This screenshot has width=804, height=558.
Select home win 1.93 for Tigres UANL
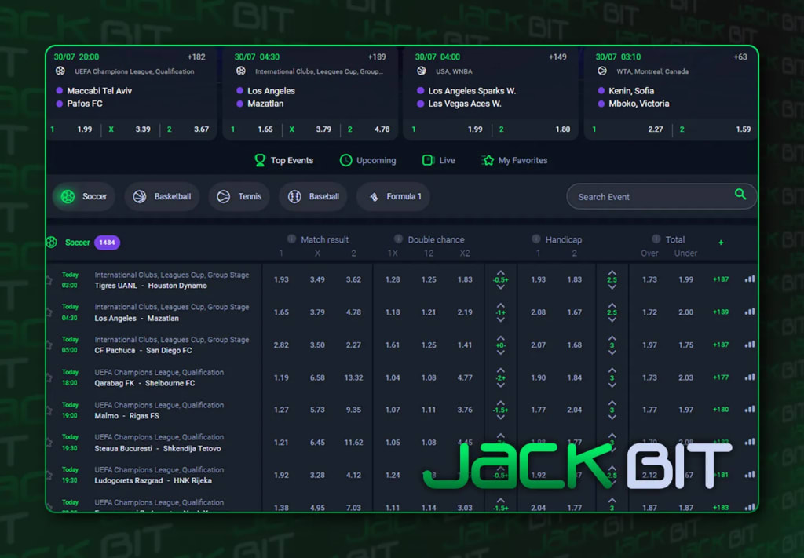tap(281, 279)
